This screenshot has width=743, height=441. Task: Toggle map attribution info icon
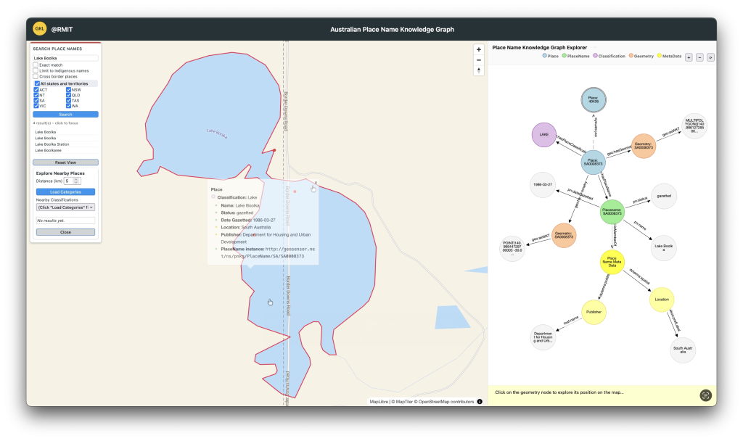click(480, 401)
